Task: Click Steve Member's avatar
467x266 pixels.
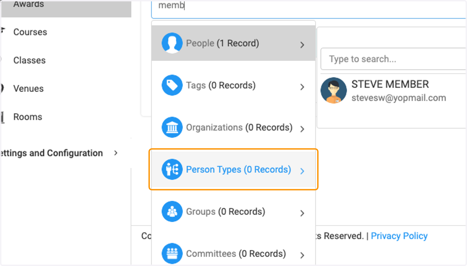Action: (334, 90)
